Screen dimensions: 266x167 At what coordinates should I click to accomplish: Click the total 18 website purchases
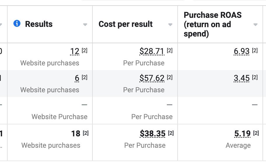76,134
